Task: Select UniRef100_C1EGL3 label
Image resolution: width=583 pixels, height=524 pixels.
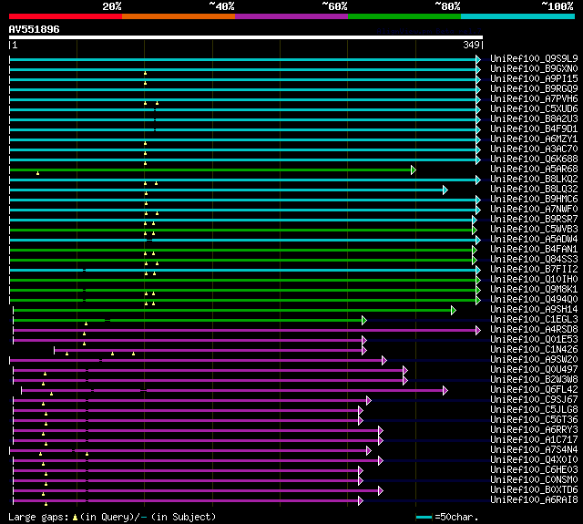Action: 534,320
